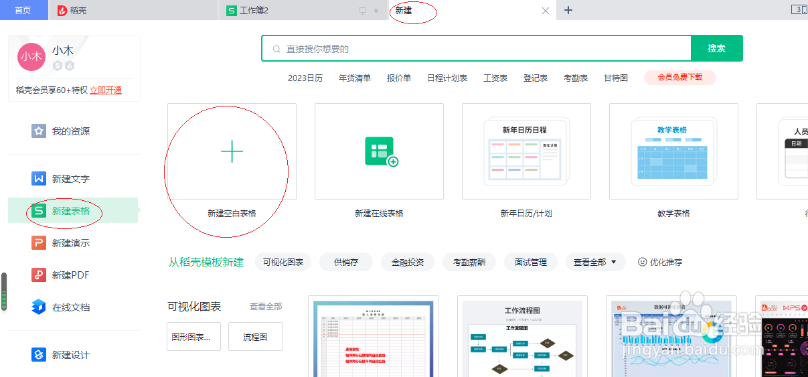Open the 首页 home tab

pos(23,10)
